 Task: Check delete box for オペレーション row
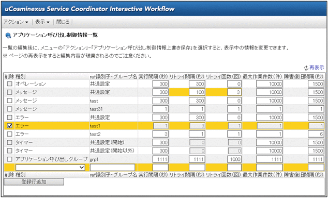pos(10,84)
